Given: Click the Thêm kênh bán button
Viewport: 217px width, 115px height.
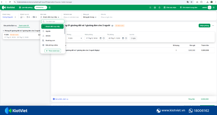Looking at the screenshot, I should pos(53,51).
